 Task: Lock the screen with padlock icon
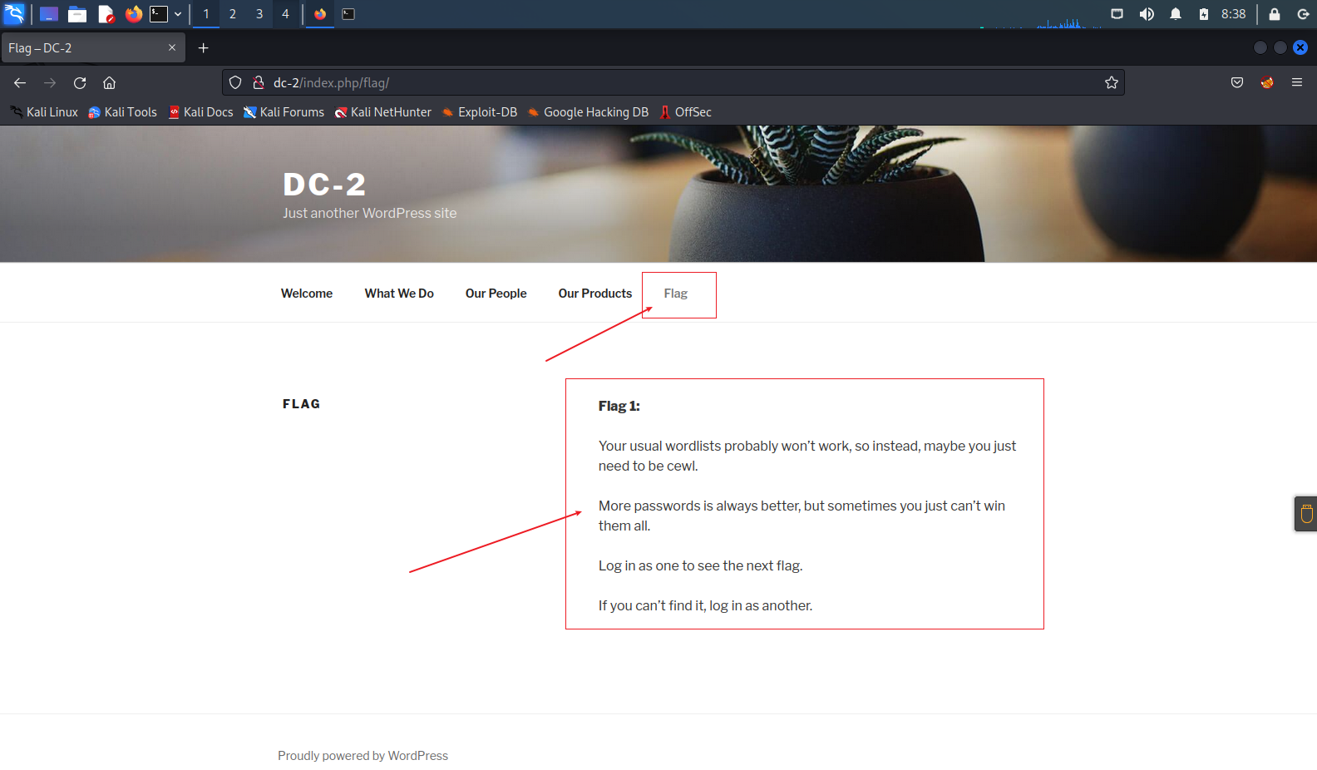(x=1275, y=13)
